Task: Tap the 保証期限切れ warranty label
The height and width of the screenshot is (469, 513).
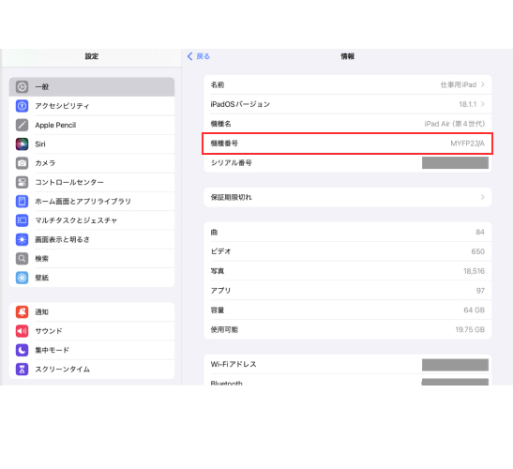Action: [x=231, y=197]
